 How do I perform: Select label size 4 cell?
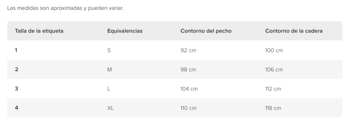pyautogui.click(x=17, y=108)
